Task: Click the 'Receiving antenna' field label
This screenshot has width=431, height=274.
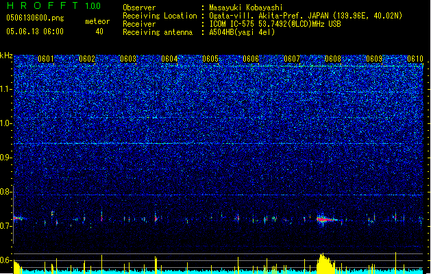Action: [x=158, y=32]
